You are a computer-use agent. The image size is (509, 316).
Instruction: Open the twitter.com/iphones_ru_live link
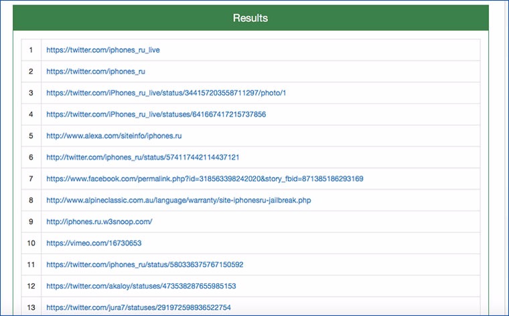tap(103, 50)
